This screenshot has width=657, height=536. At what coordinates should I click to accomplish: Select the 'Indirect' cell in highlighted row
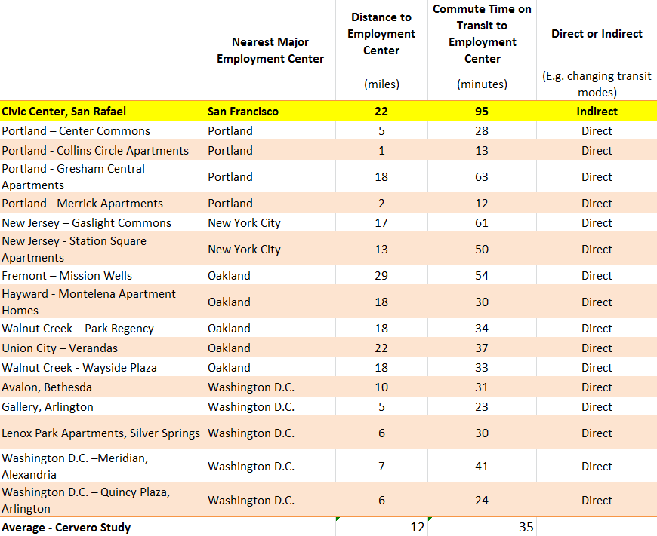click(x=597, y=112)
